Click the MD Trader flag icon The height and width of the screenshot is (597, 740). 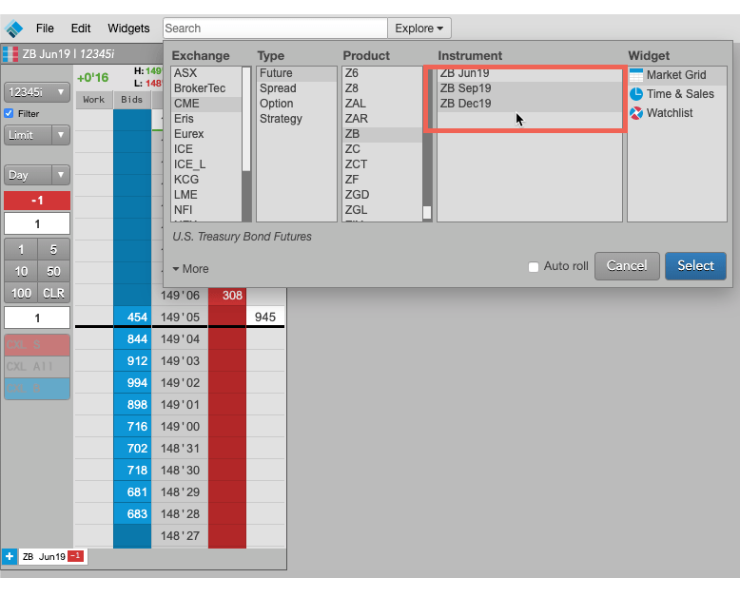tap(10, 54)
